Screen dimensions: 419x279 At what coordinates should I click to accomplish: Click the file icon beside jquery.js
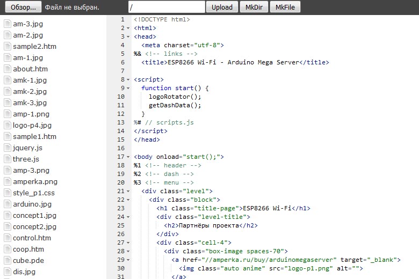tap(8, 148)
